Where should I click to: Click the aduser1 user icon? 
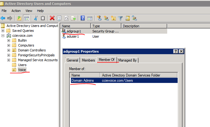[64, 36]
